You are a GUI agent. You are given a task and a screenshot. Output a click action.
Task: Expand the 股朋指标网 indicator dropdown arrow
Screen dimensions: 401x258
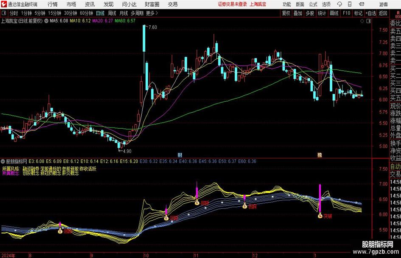[3, 161]
